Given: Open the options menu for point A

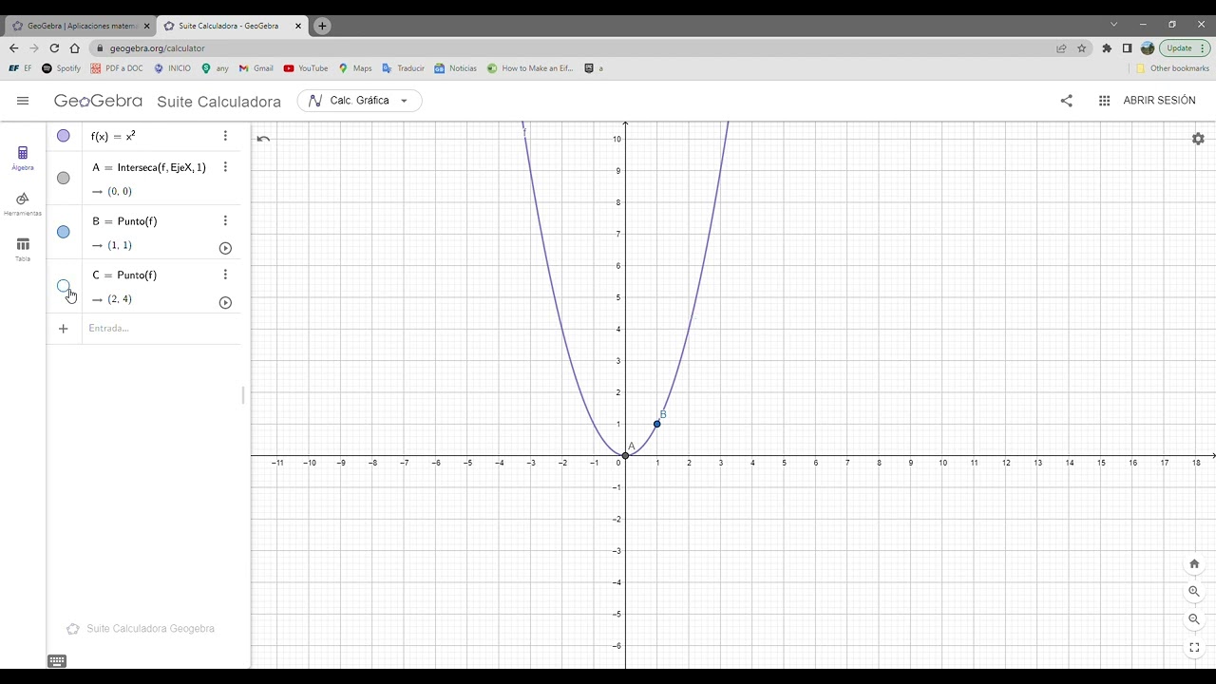Looking at the screenshot, I should tap(225, 167).
